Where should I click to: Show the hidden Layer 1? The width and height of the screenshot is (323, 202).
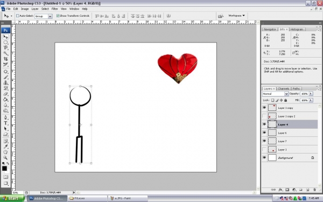click(x=264, y=149)
